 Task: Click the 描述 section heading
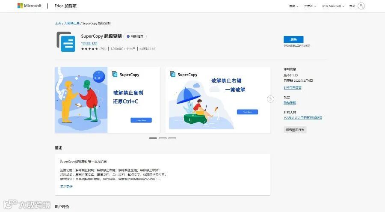click(59, 148)
